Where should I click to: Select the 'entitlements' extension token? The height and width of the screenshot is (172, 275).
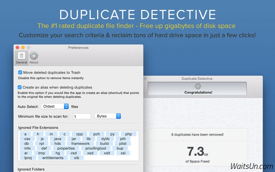point(53,158)
